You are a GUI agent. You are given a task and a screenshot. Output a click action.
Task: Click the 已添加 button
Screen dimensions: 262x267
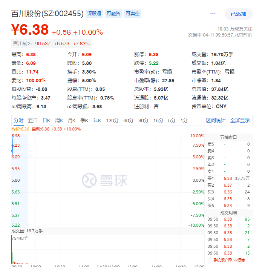[x=238, y=14]
